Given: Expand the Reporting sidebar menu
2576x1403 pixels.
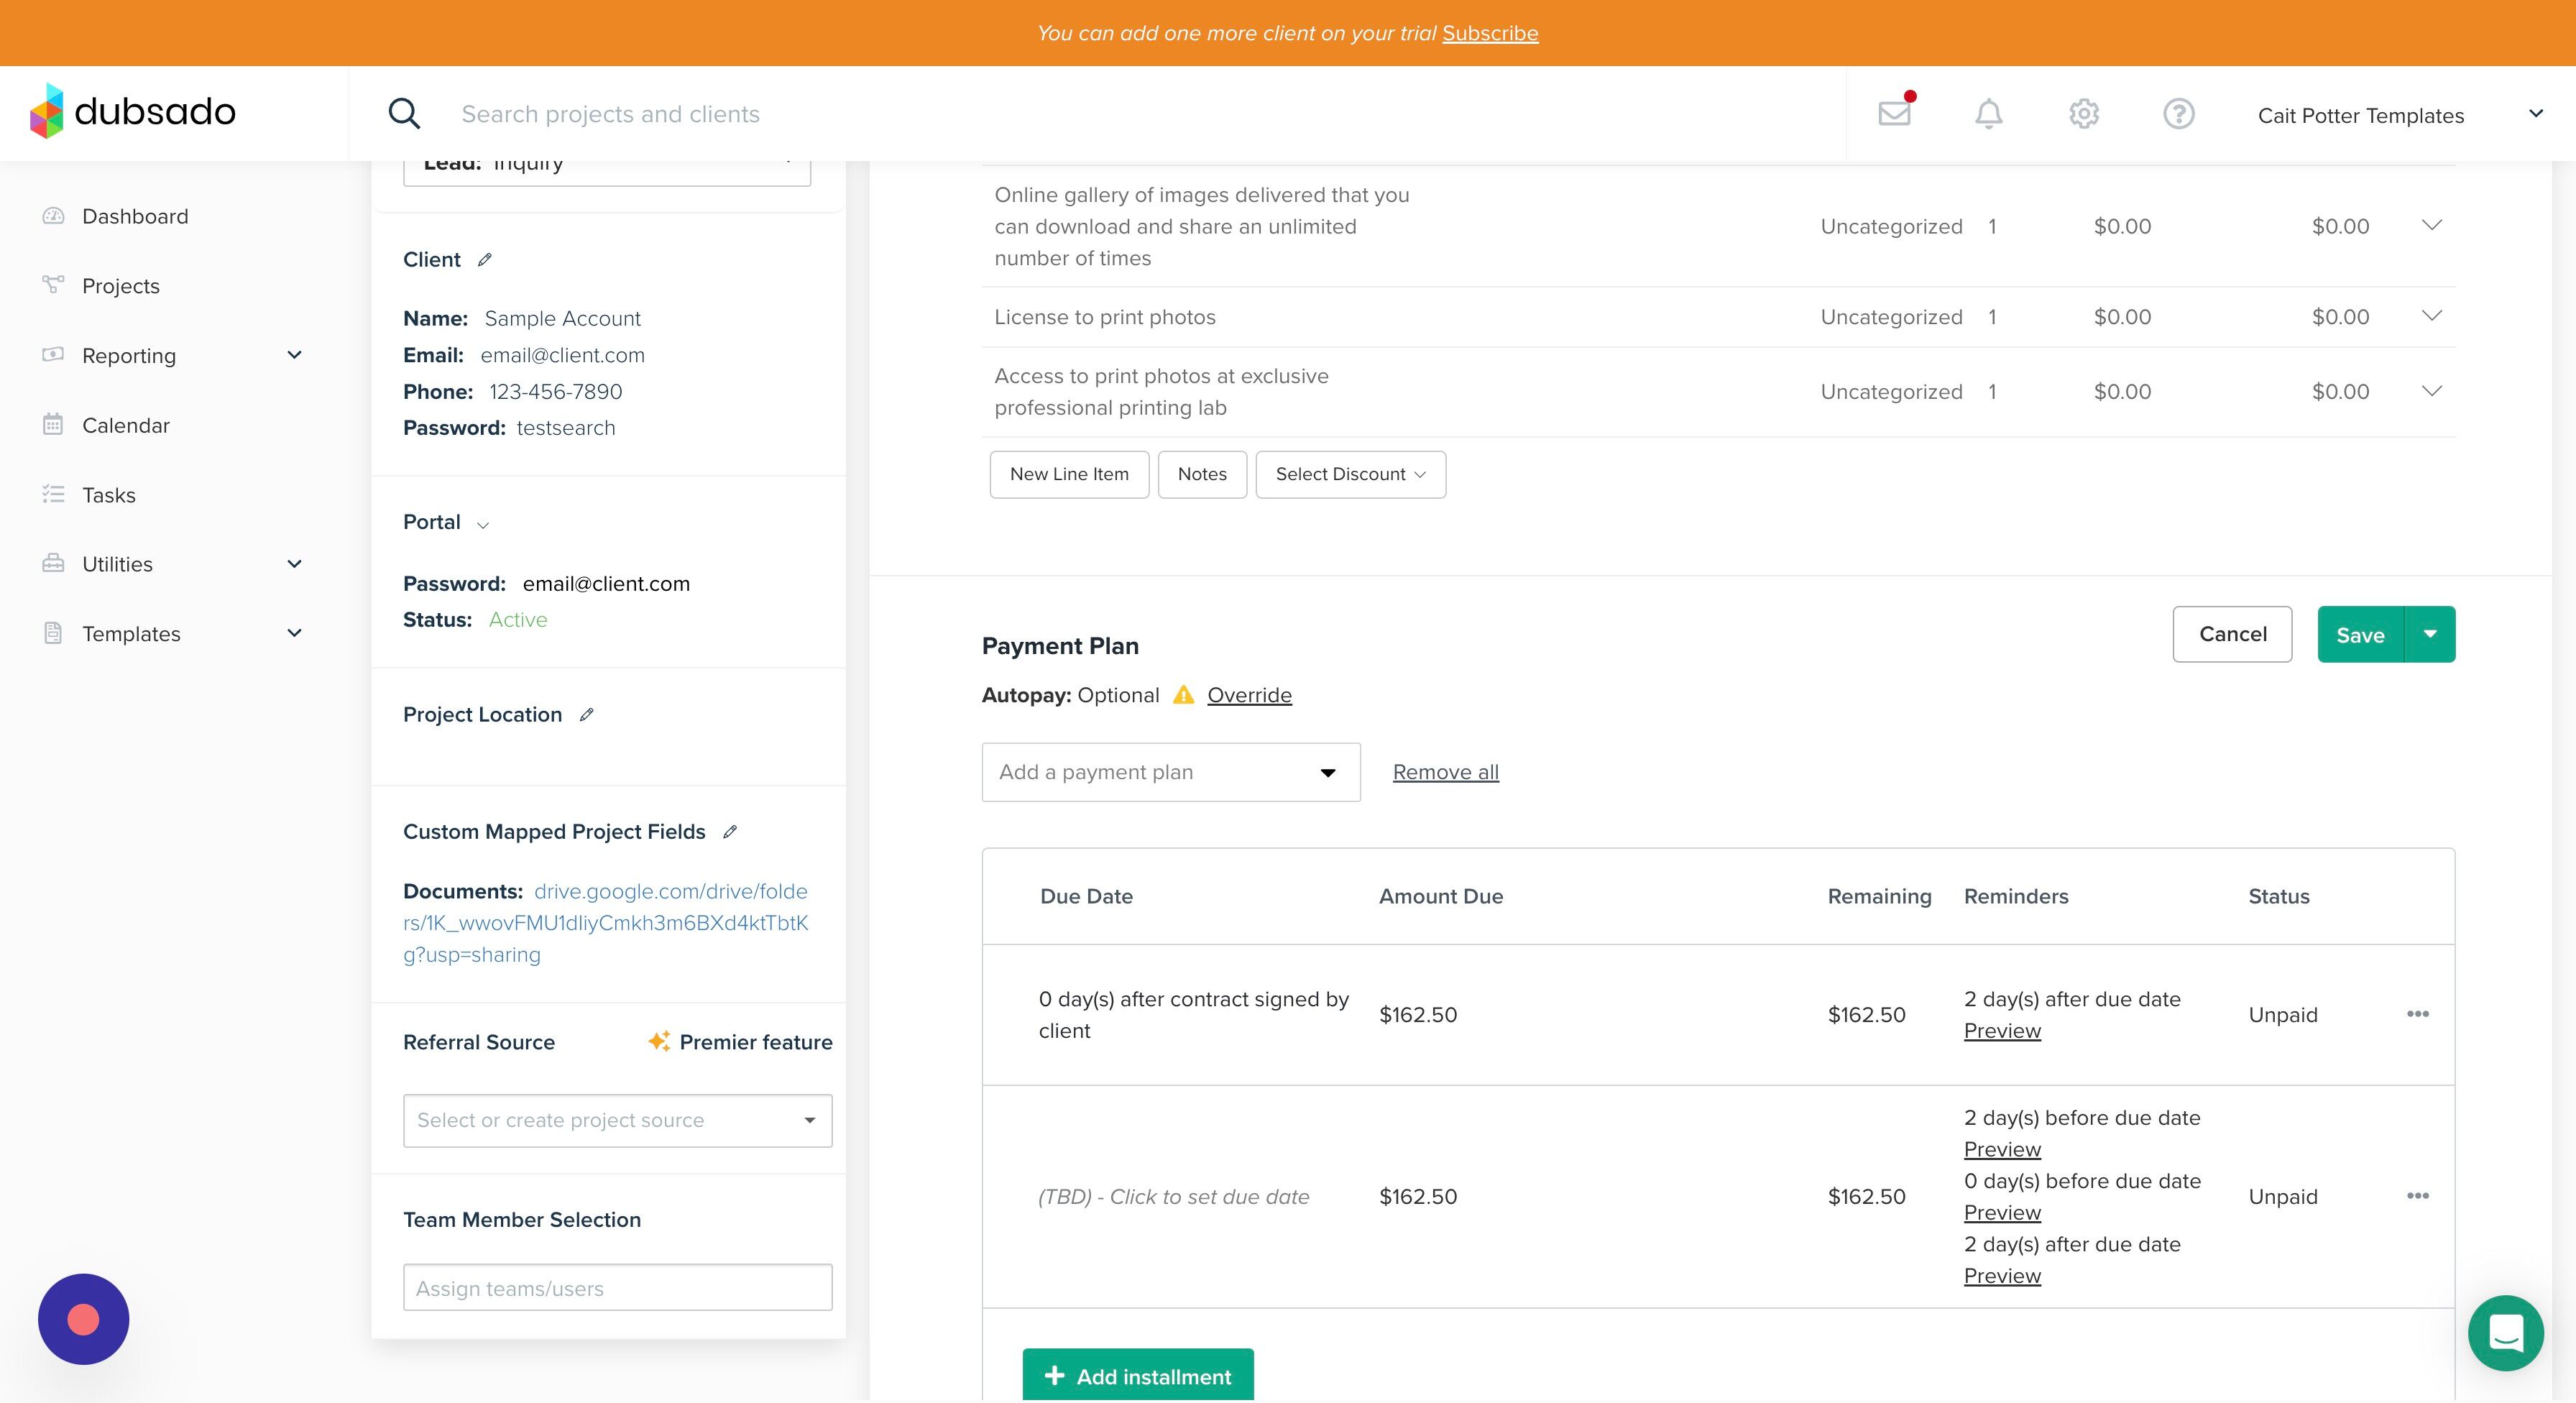Looking at the screenshot, I should click(x=293, y=355).
